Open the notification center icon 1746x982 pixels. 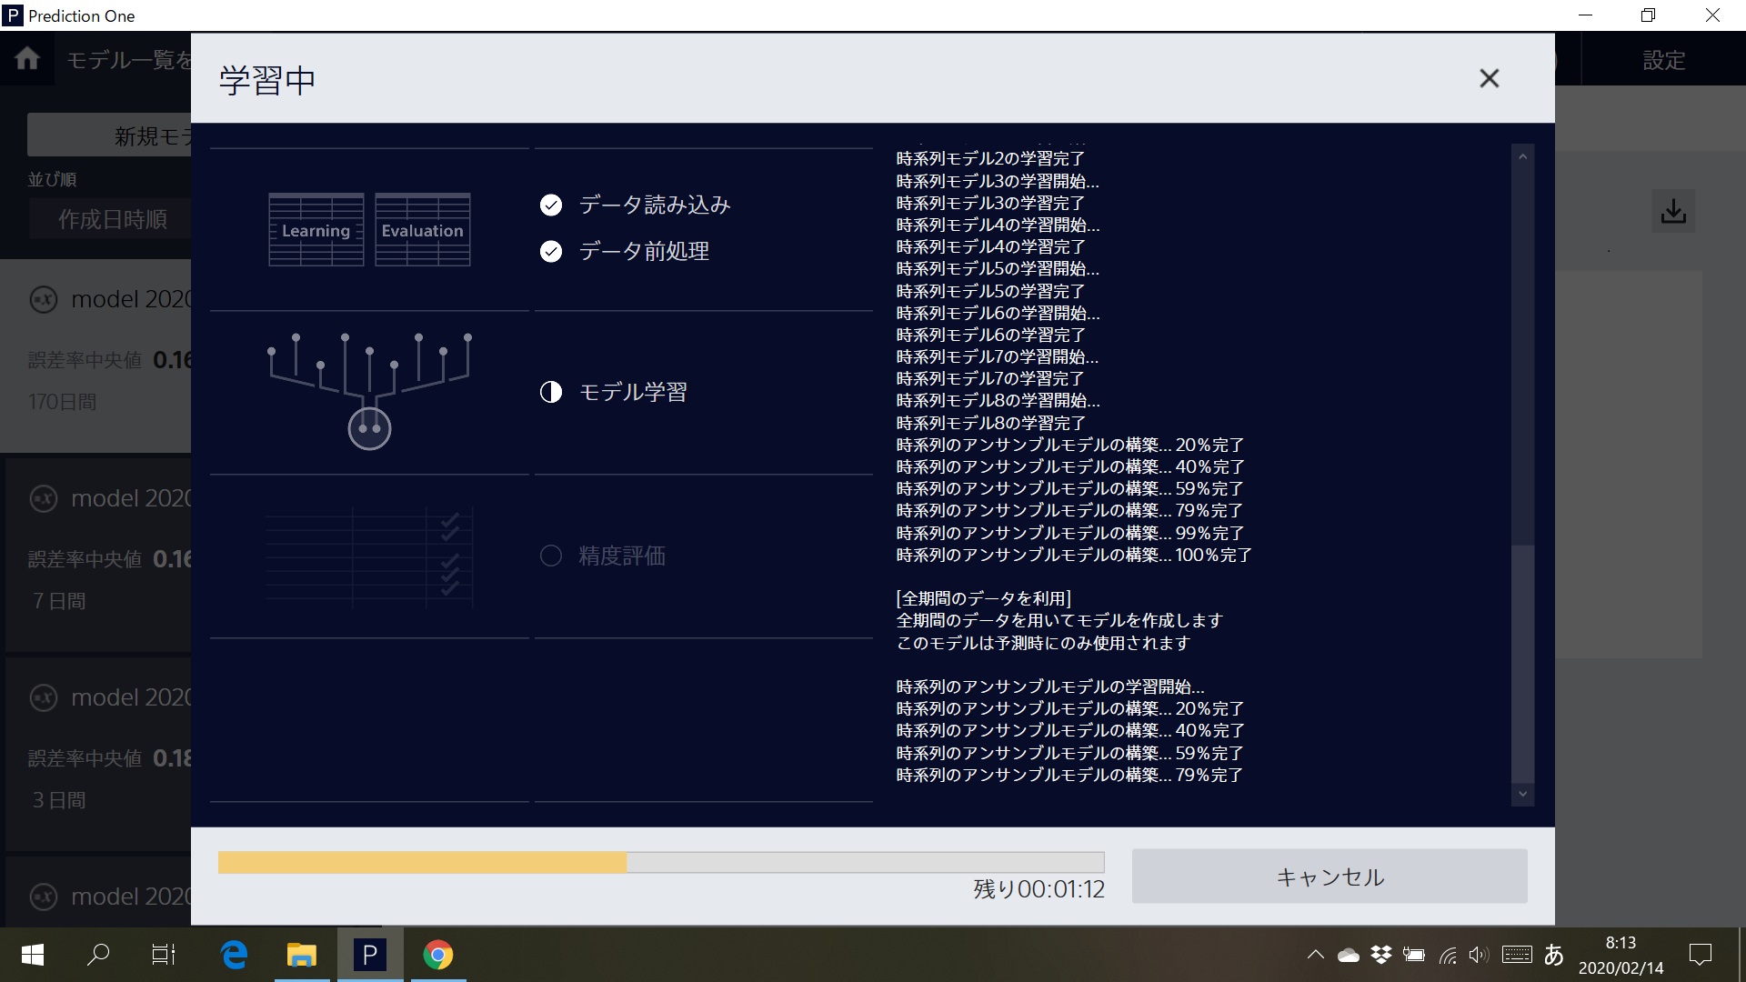(x=1700, y=955)
